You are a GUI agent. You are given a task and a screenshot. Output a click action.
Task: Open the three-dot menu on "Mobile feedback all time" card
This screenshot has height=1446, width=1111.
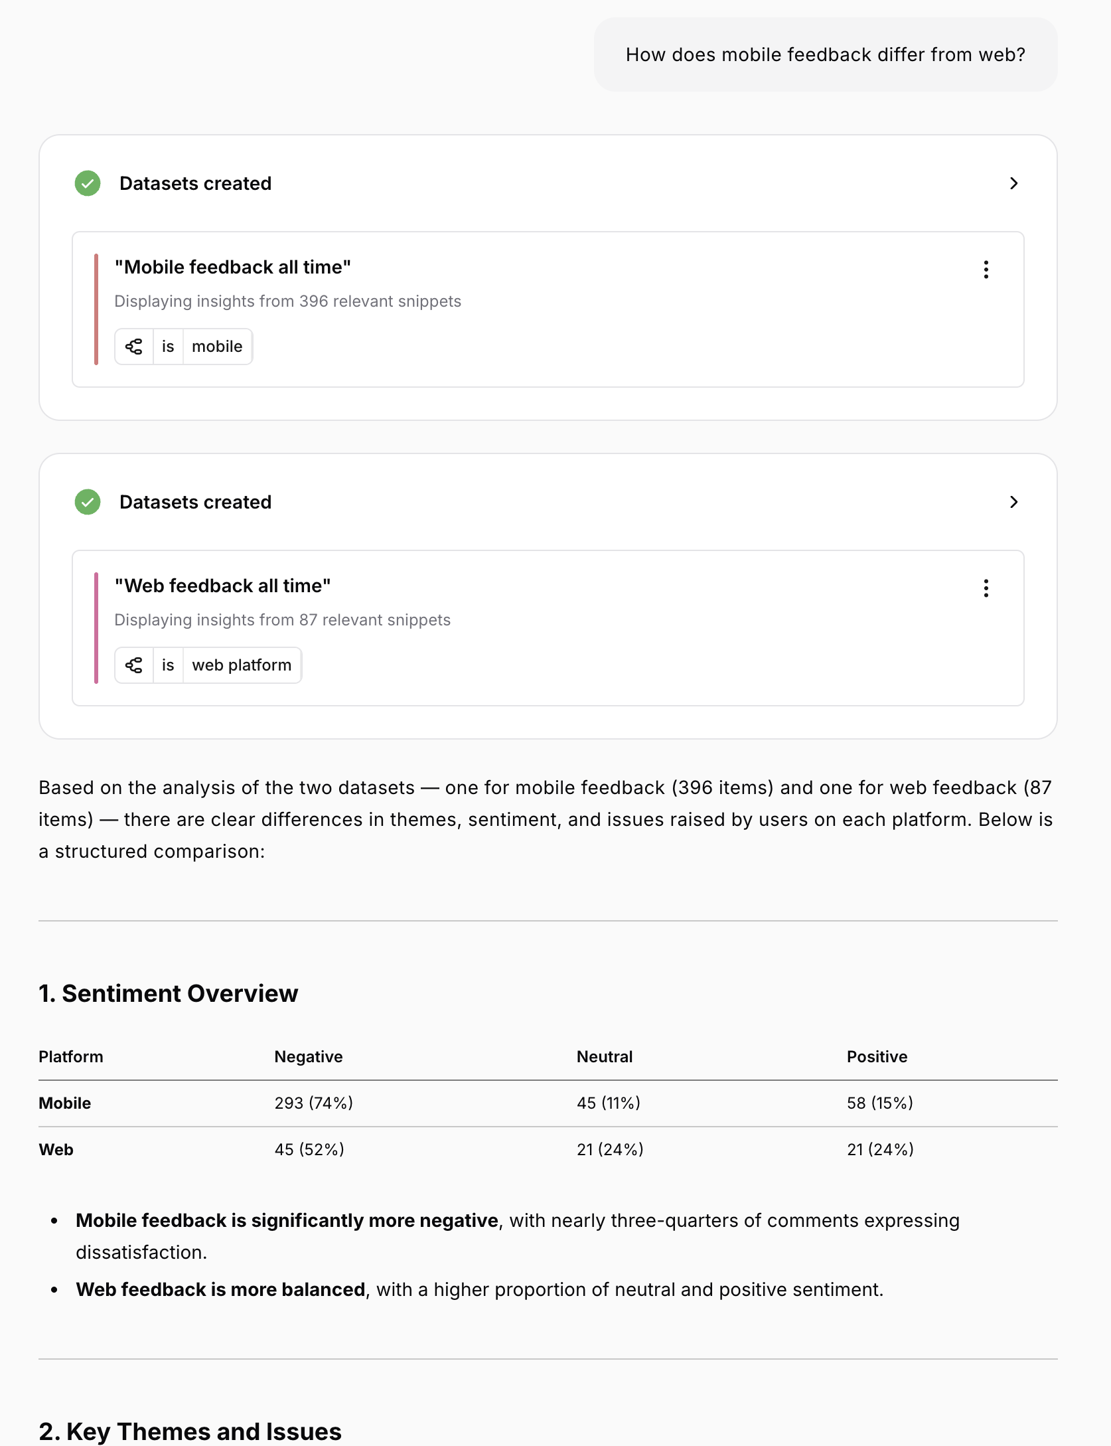tap(986, 270)
